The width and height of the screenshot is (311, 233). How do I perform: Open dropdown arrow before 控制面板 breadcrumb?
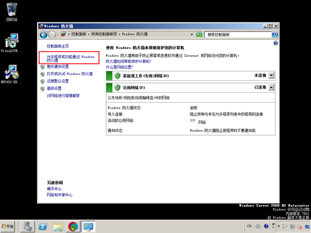click(69, 34)
